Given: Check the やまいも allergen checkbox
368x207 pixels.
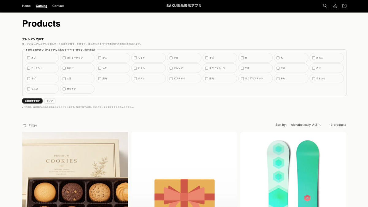Looking at the screenshot, I should (x=313, y=79).
